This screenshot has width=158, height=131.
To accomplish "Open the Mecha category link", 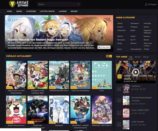I will [x=120, y=36].
